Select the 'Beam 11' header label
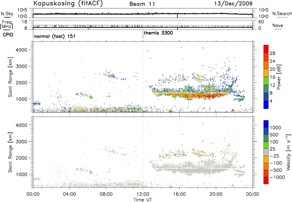This screenshot has width=292, height=202. click(142, 4)
